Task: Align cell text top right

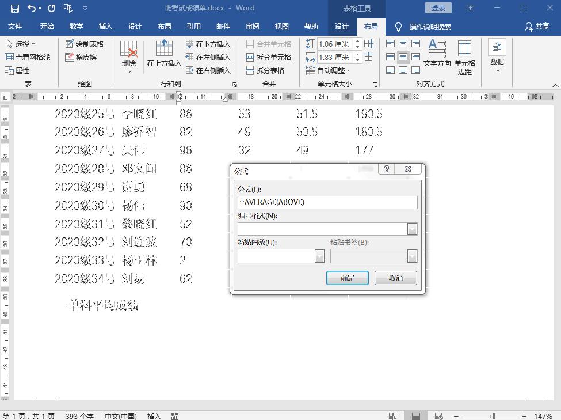Action: click(x=415, y=44)
